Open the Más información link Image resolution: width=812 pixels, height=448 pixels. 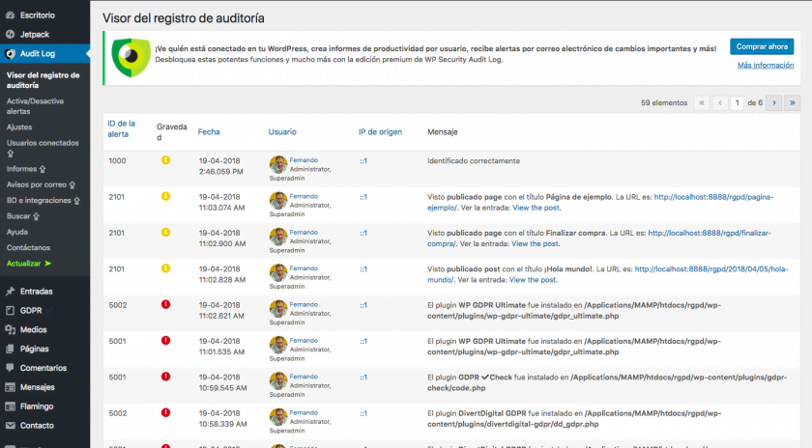click(x=765, y=66)
